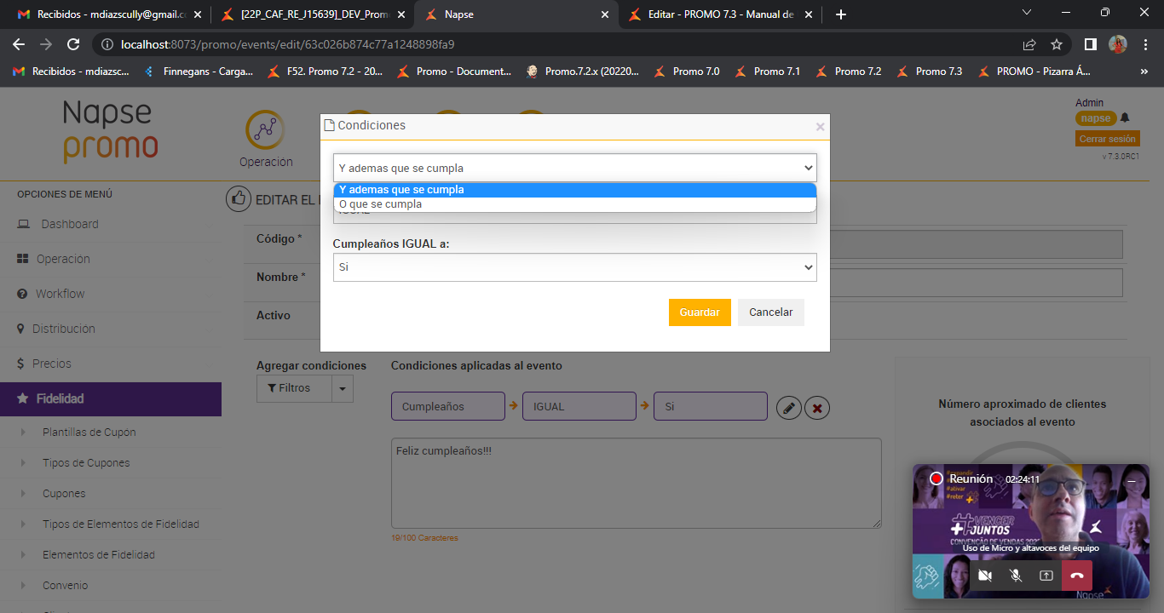Open the Promo - Document... bookmark
This screenshot has width=1164, height=613.
[x=455, y=72]
